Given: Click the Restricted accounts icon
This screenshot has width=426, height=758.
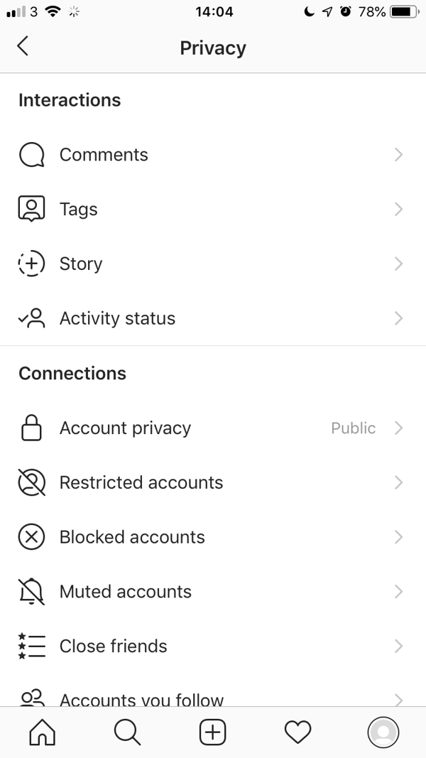Looking at the screenshot, I should 31,482.
